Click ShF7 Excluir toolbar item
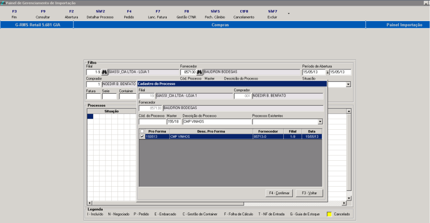 click(272, 14)
